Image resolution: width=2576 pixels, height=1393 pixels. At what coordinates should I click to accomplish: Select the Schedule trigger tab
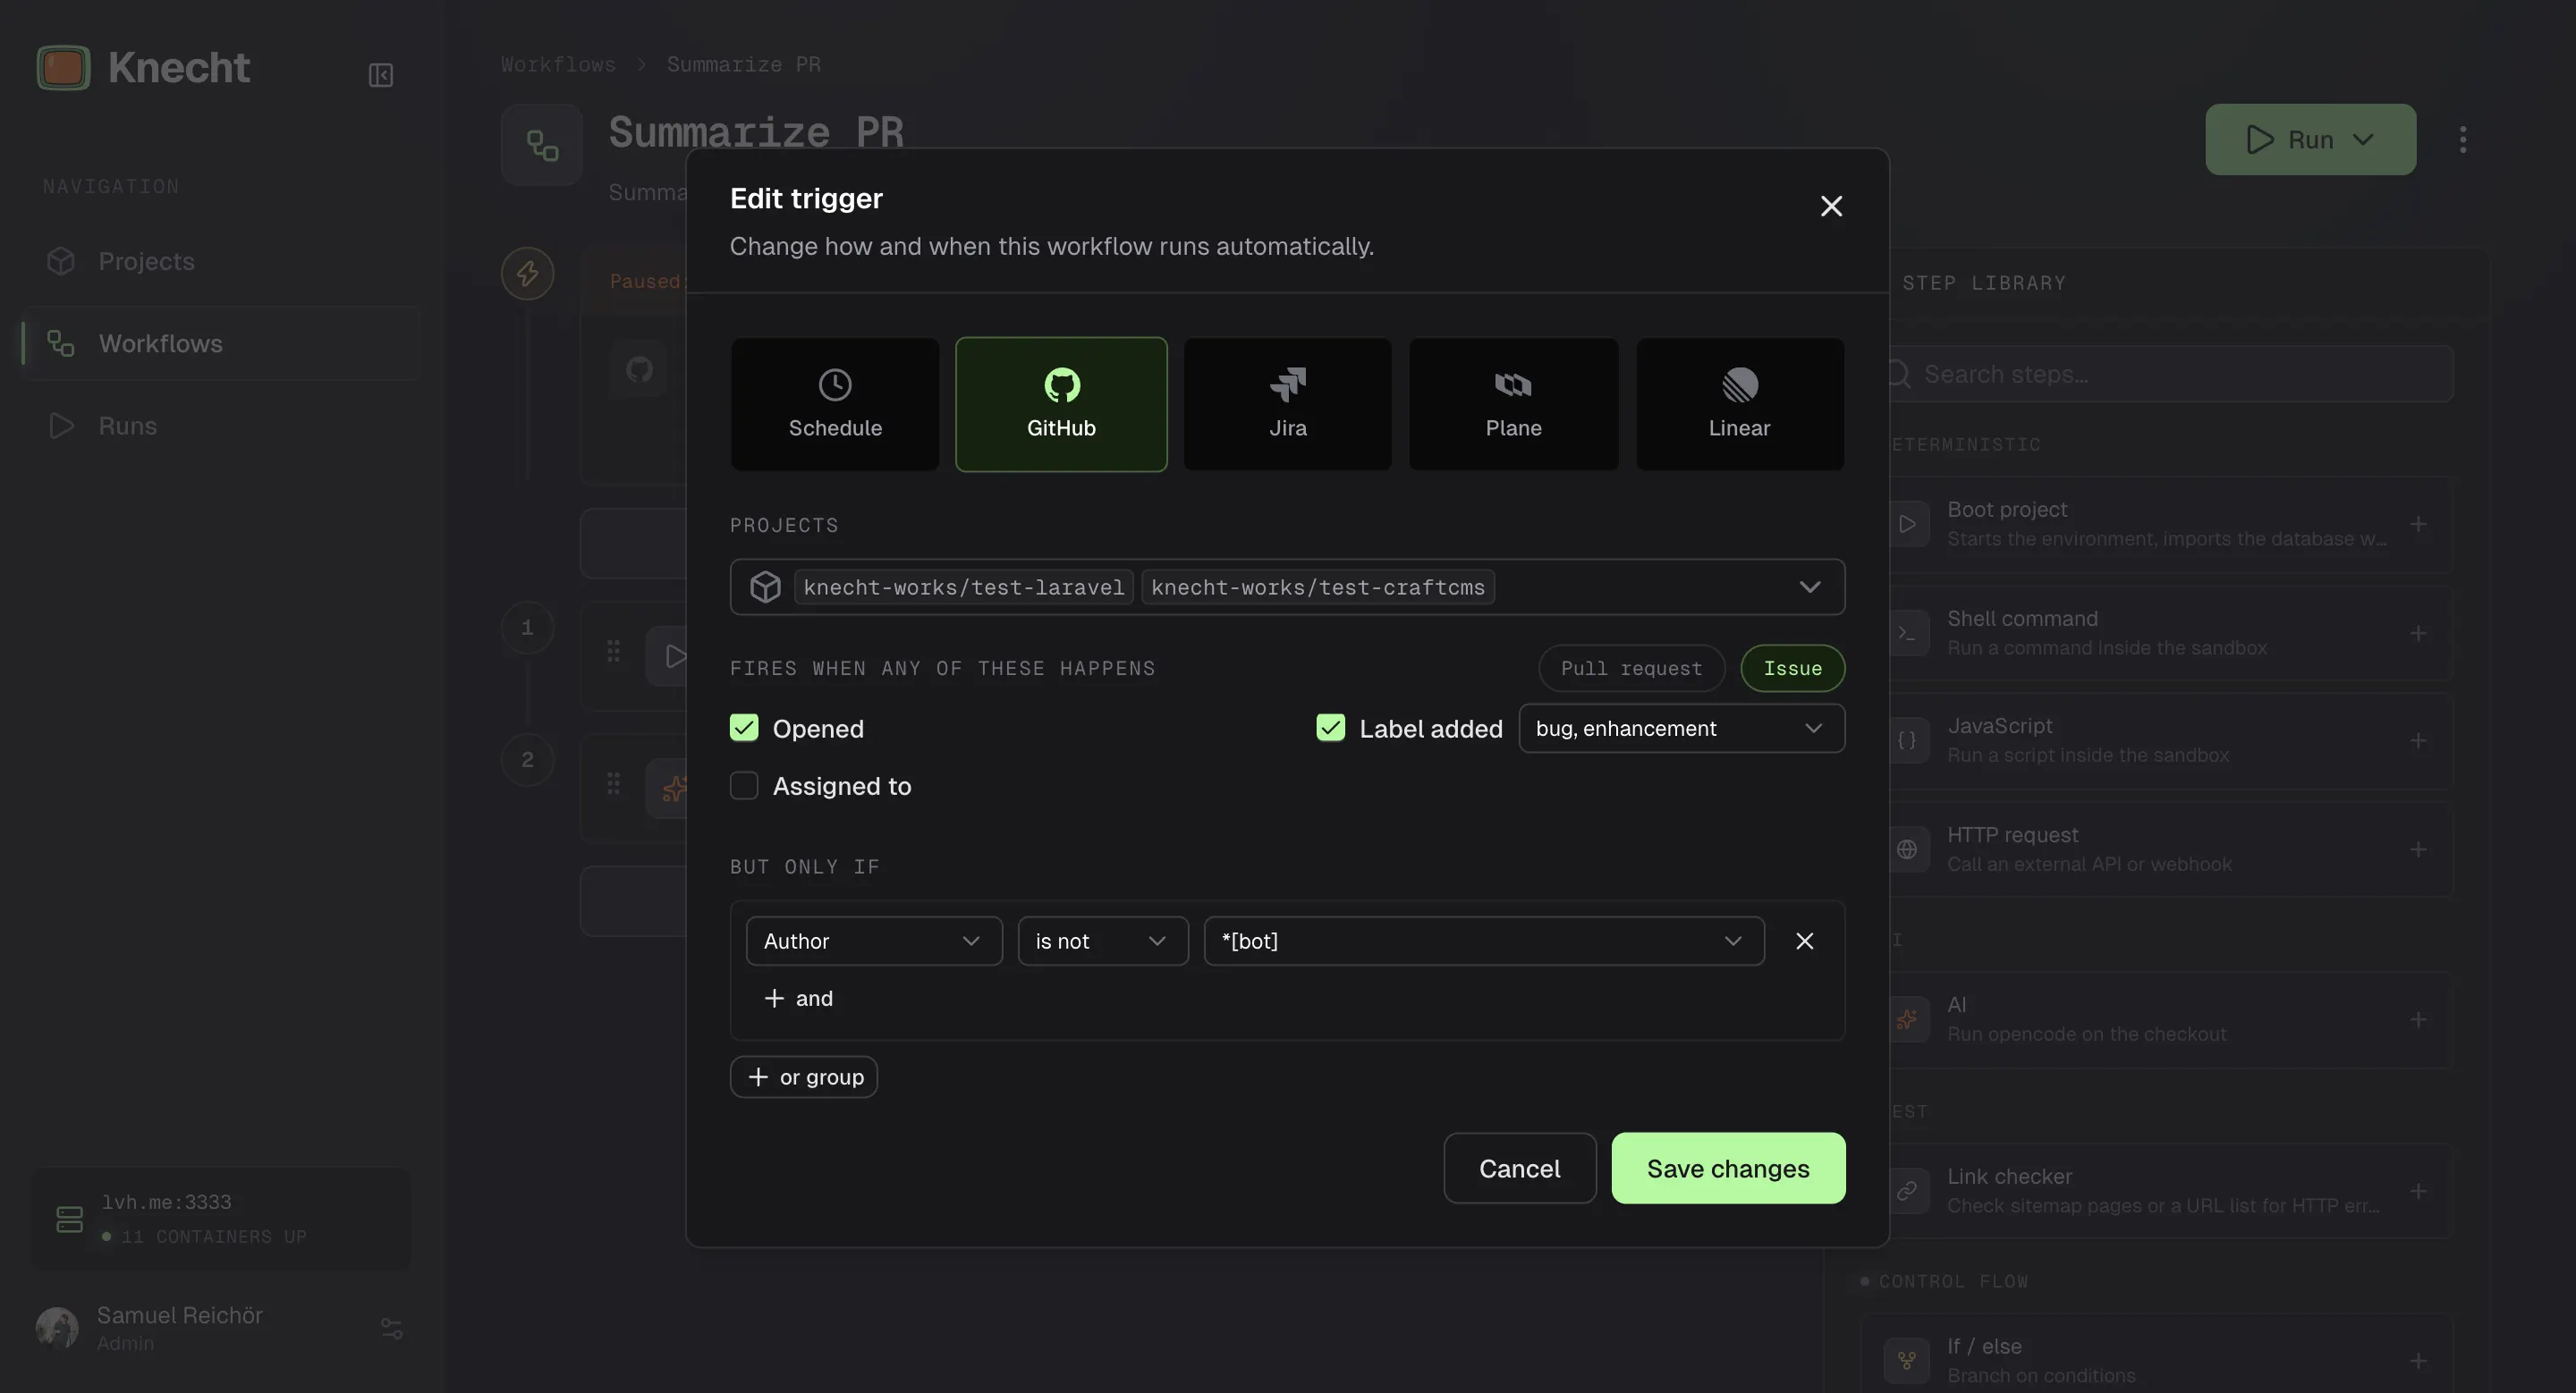(835, 404)
